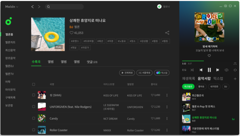Screen dimensions: 240x136
Task: Select the #청소 tag
Action: 132,41
